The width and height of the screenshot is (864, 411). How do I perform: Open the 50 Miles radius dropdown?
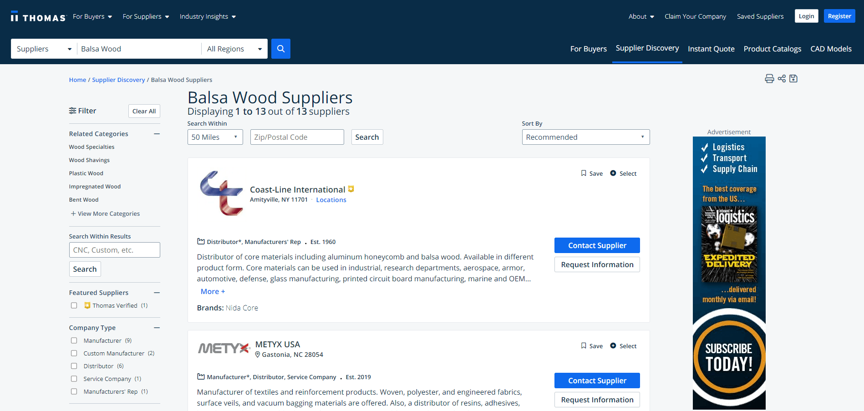click(215, 137)
